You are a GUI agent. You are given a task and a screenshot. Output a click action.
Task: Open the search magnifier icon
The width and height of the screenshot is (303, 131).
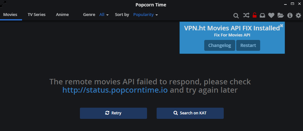click(236, 15)
